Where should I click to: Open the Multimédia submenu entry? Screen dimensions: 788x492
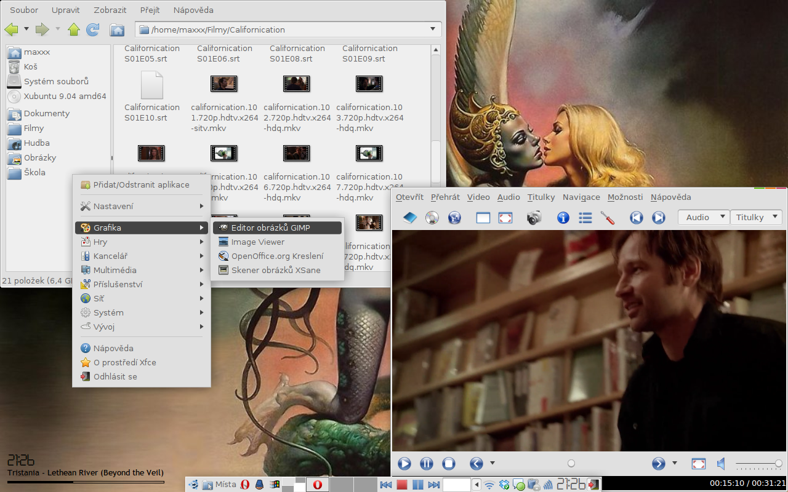tap(115, 270)
